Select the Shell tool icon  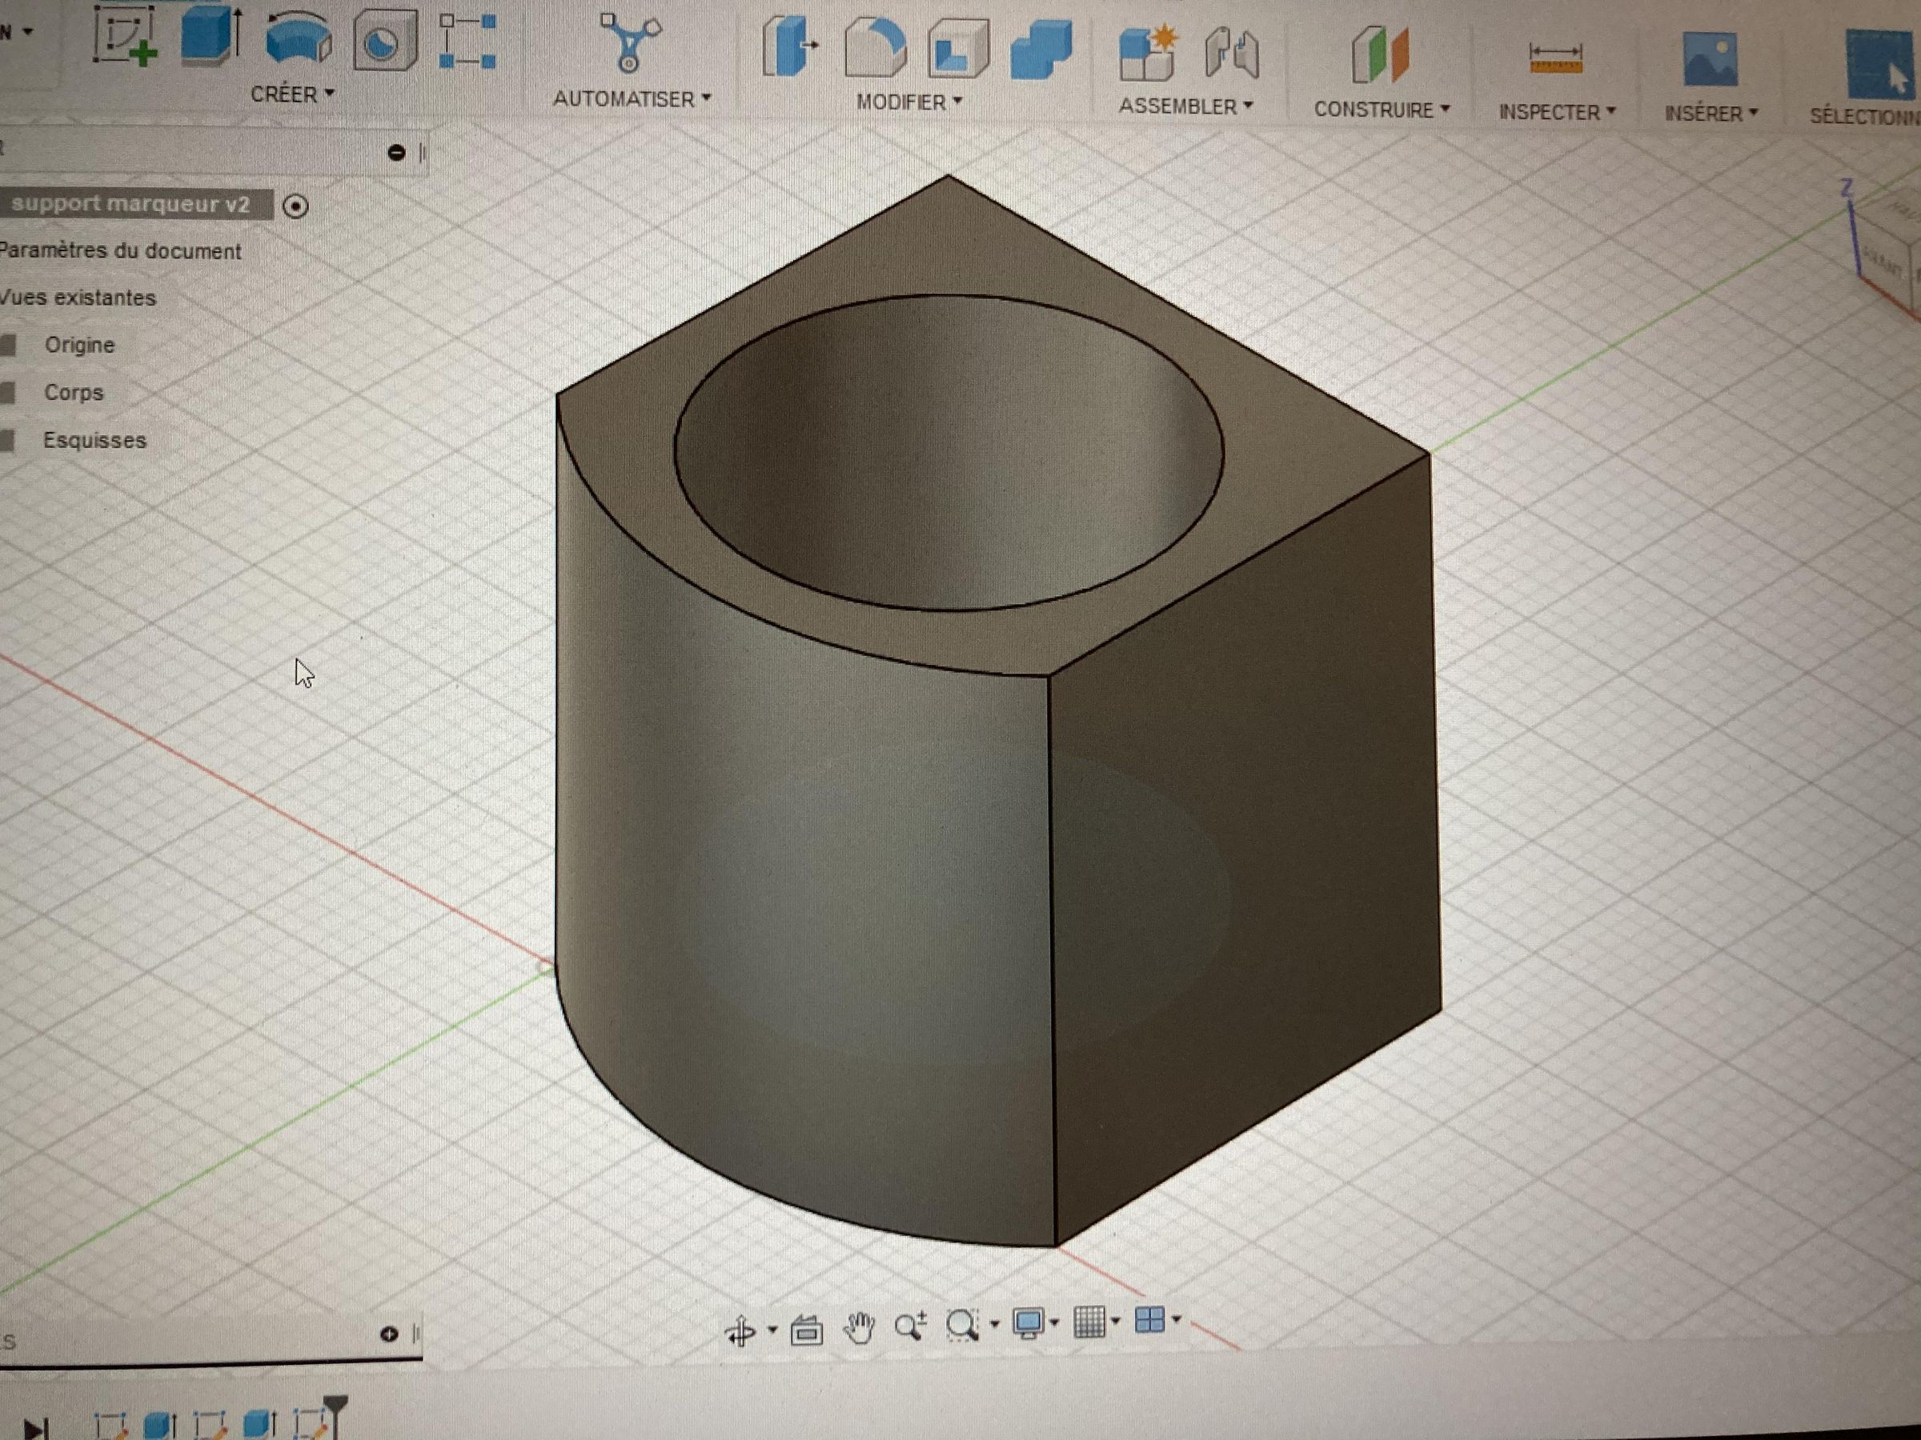(x=958, y=50)
